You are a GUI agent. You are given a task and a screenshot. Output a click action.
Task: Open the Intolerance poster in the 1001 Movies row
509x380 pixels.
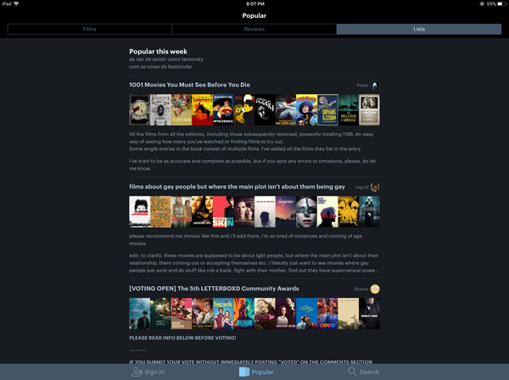point(223,110)
